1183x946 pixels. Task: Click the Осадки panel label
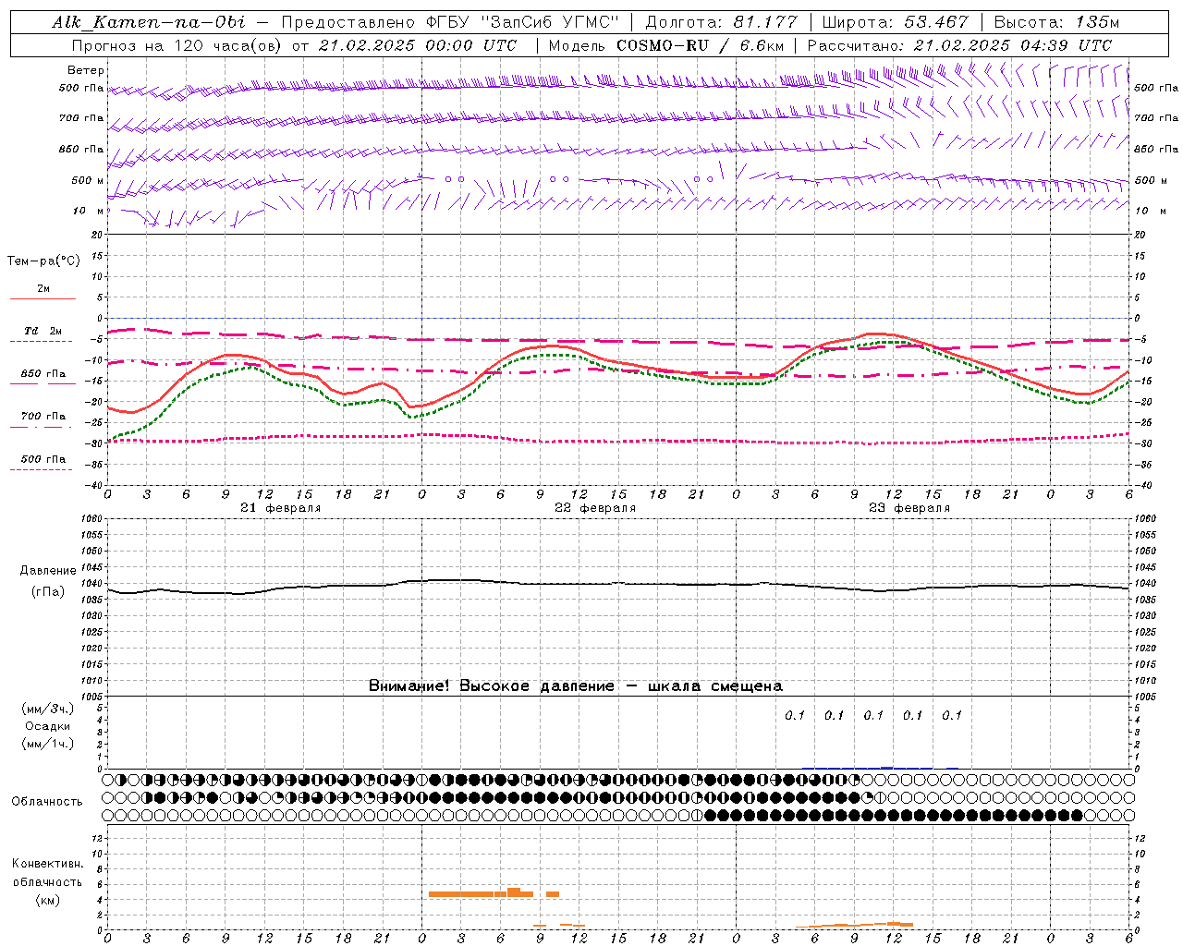48,726
